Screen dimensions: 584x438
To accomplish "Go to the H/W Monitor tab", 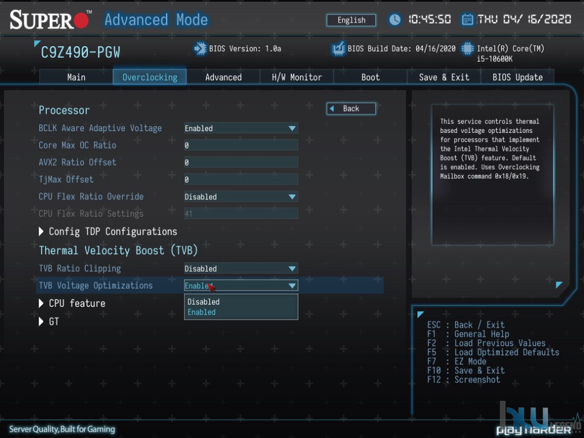I will (297, 77).
